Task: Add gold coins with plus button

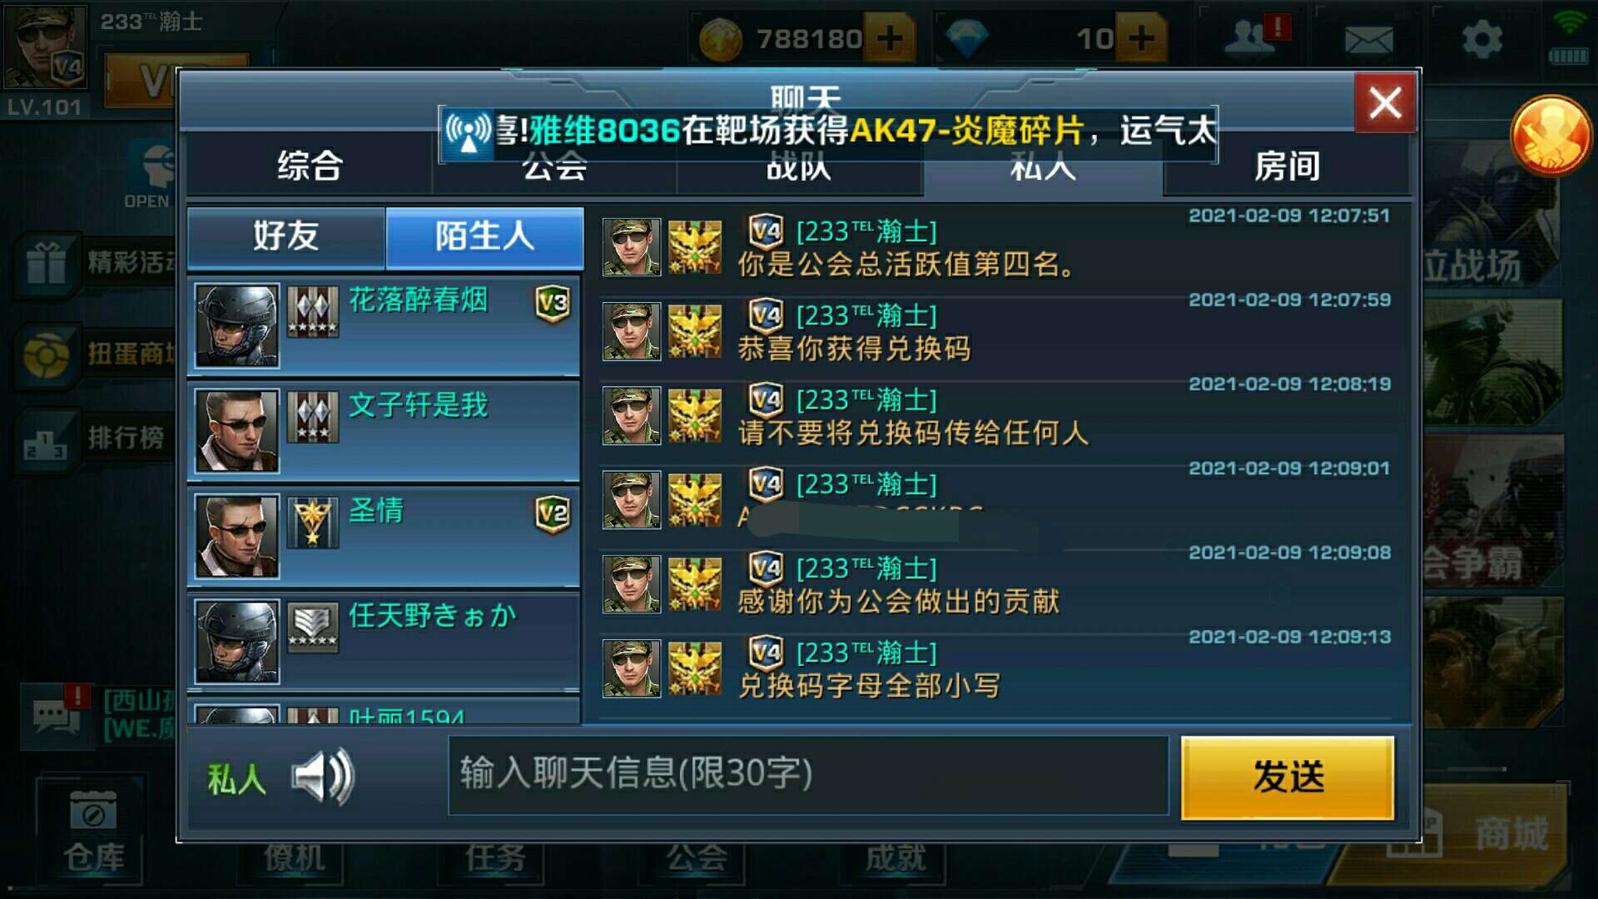Action: [890, 38]
